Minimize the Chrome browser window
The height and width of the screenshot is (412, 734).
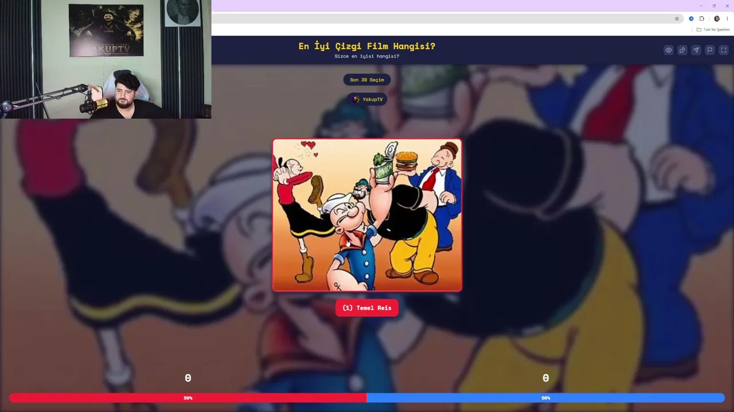coord(701,6)
